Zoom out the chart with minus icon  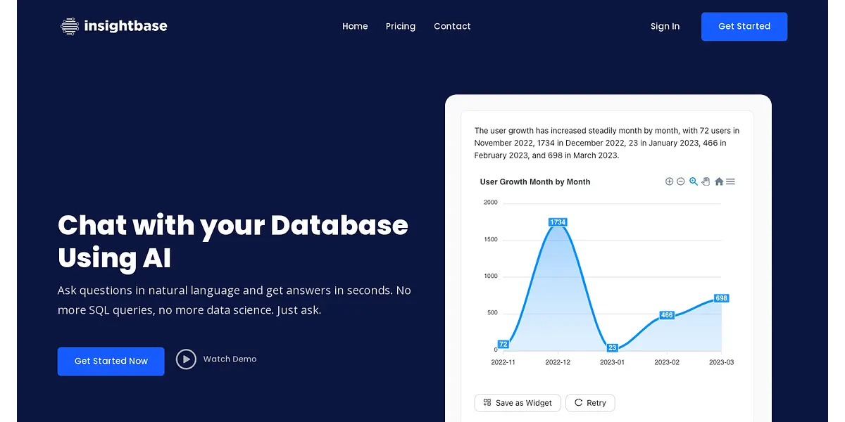tap(680, 181)
